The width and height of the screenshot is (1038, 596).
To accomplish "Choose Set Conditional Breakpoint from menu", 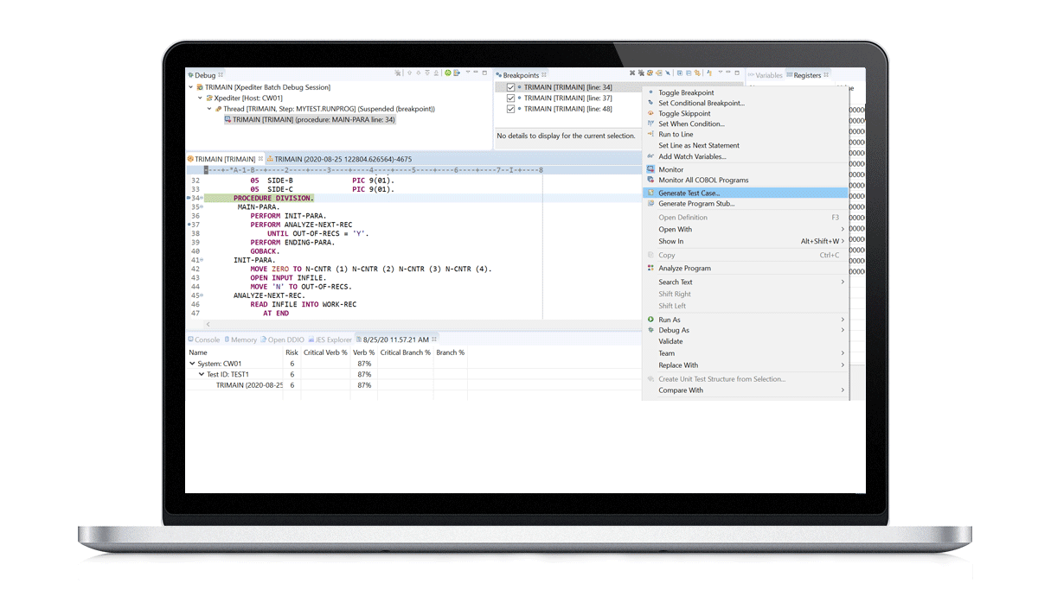I will (701, 103).
